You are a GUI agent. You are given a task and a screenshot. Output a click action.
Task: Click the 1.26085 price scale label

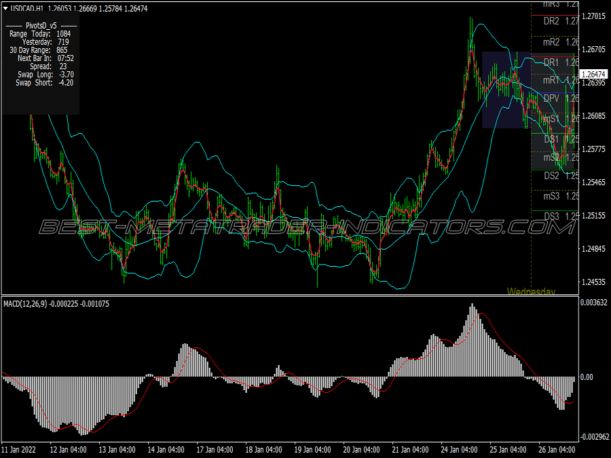coord(593,115)
